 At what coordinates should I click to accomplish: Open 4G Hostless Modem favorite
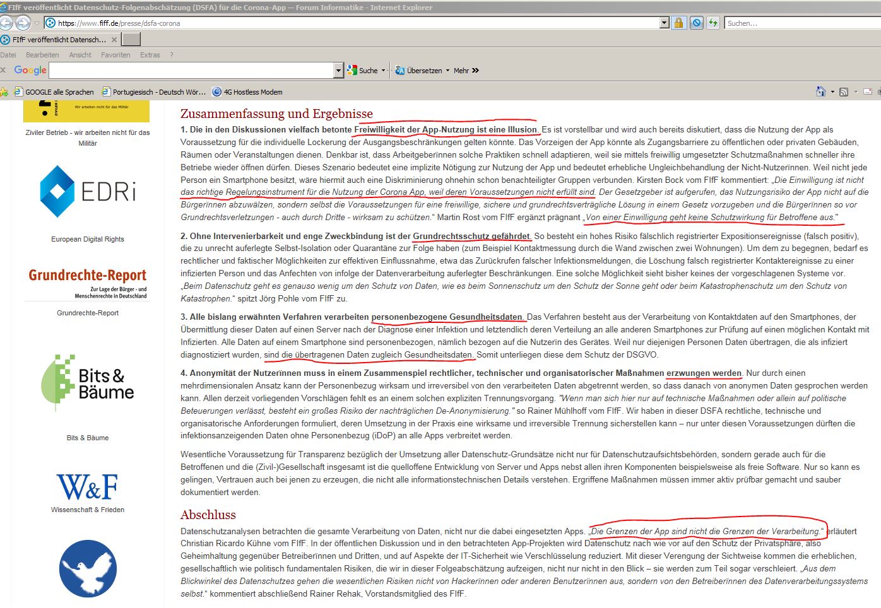247,91
